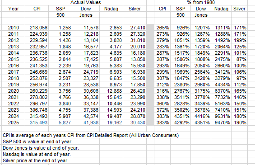Image resolution: width=255 pixels, height=165 pixels.
Task: Select the 2022 Dow Jones percentage 3439%
Action: point(201,104)
